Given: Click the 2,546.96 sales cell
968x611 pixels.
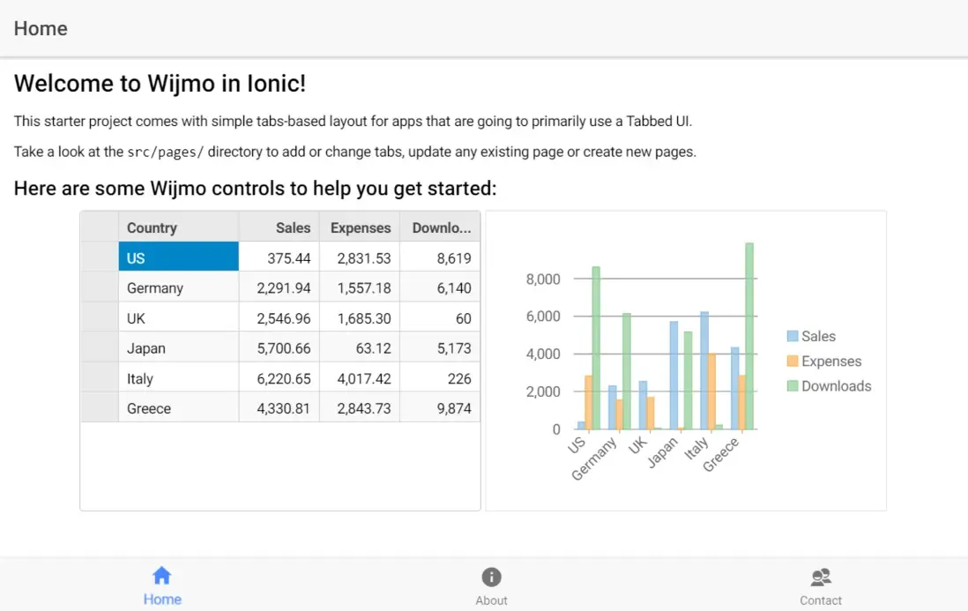Looking at the screenshot, I should 279,317.
